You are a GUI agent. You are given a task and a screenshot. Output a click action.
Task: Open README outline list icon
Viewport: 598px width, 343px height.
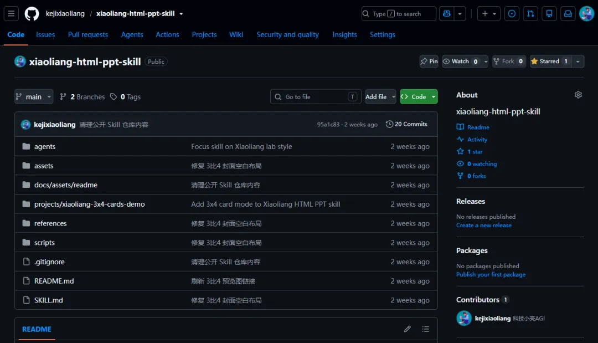pyautogui.click(x=426, y=329)
